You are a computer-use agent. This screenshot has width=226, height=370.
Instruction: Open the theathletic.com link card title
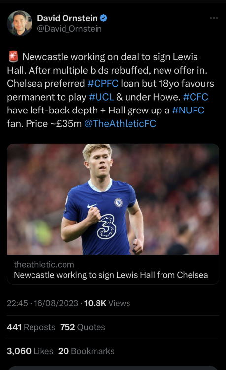click(x=111, y=275)
